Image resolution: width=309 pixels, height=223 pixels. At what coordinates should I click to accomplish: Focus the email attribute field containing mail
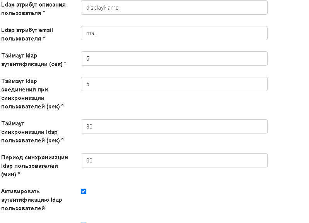point(174,33)
